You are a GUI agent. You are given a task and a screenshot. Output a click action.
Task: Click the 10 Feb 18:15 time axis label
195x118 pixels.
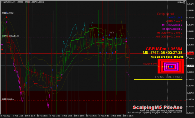67,116
